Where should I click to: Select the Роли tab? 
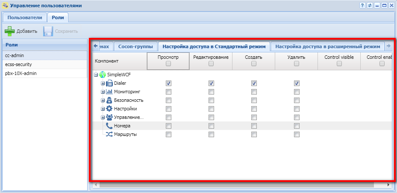(x=58, y=17)
